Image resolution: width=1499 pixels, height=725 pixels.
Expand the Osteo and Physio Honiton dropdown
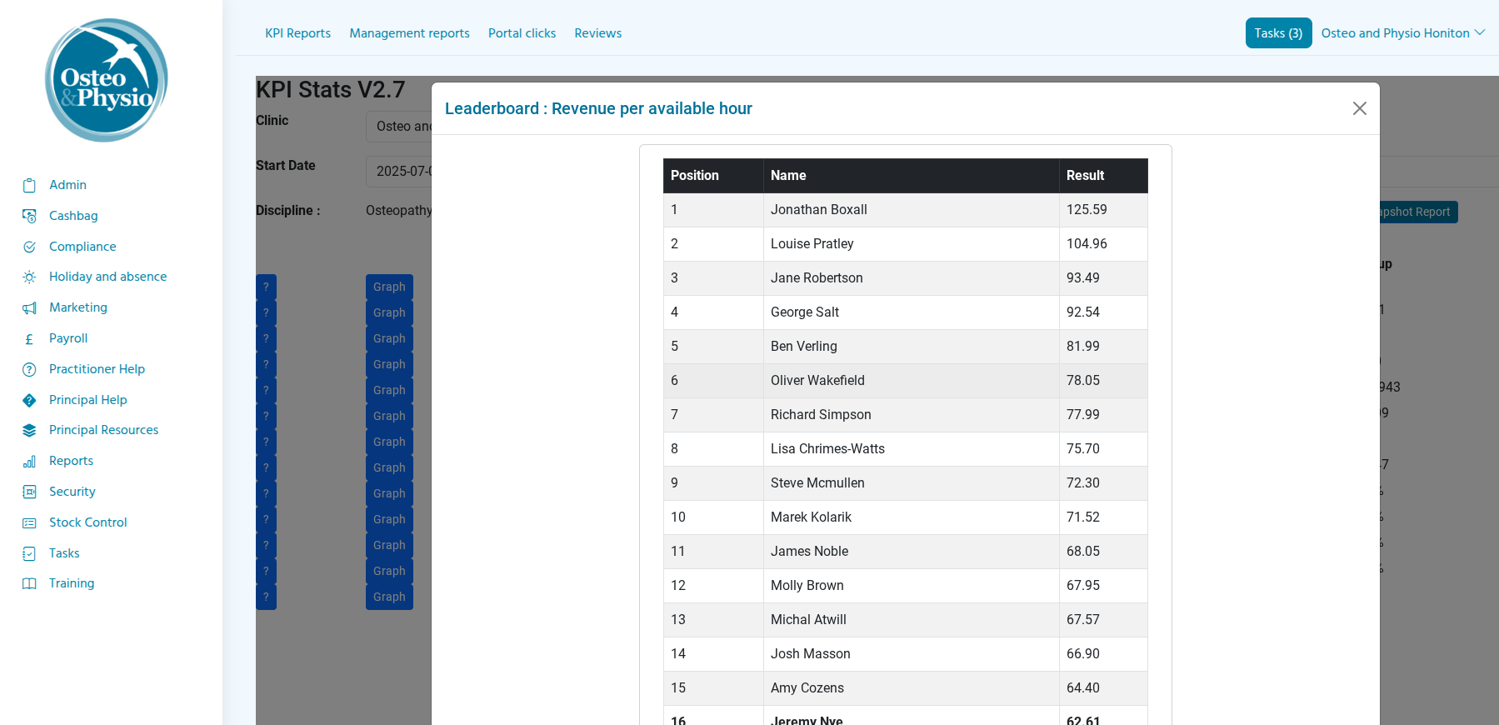1402,33
